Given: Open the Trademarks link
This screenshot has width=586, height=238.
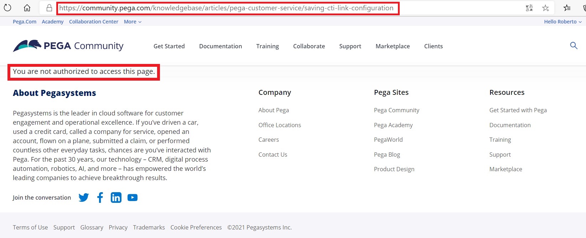Looking at the screenshot, I should point(149,227).
